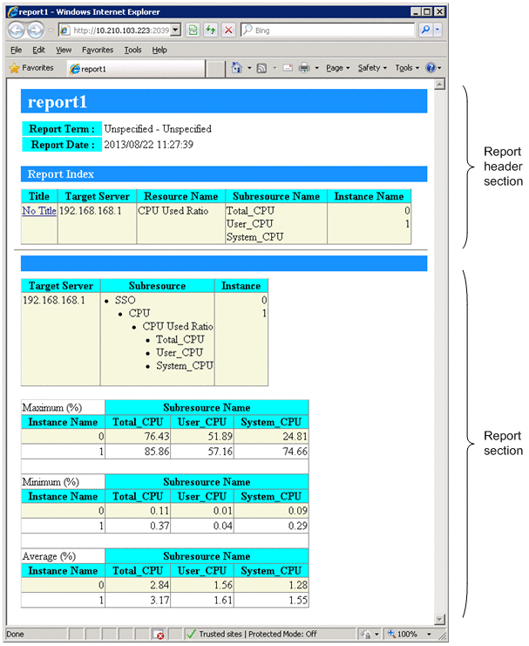This screenshot has height=646, width=529.
Task: Open the File menu
Action: click(15, 50)
